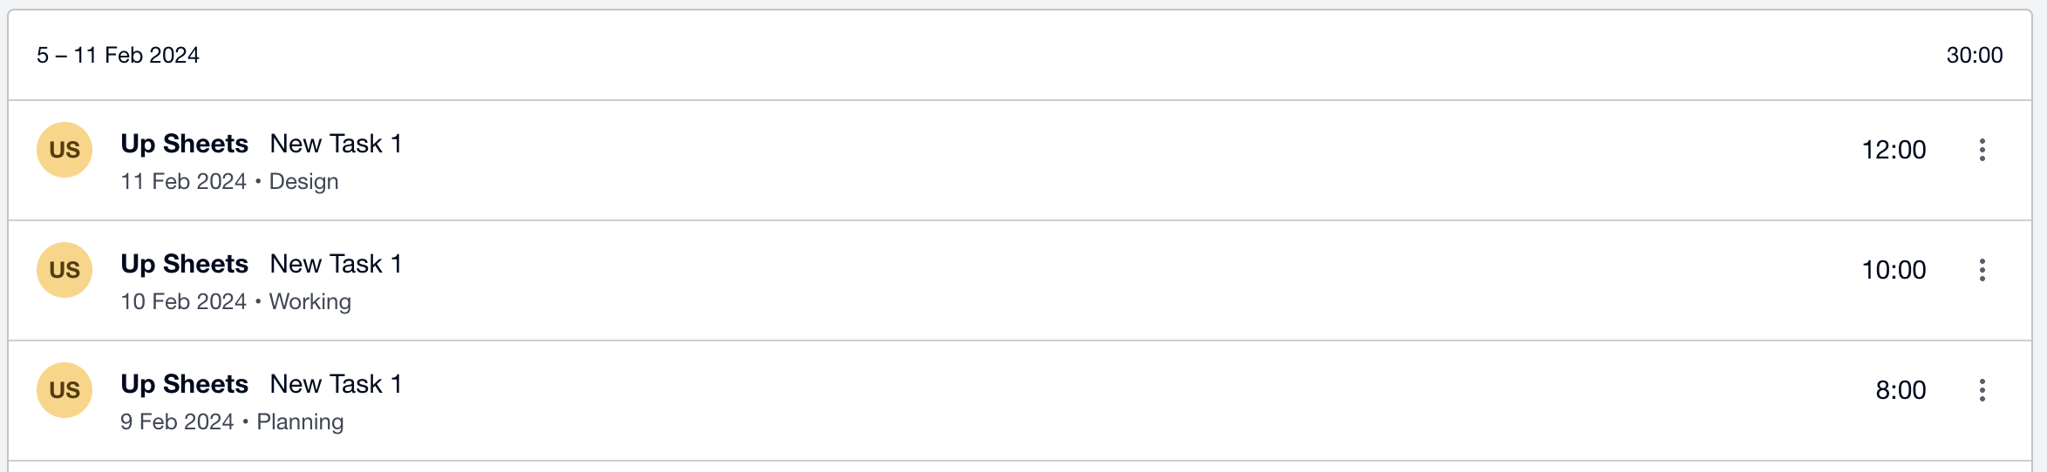Click the US avatar on the Planning entry

click(x=65, y=390)
